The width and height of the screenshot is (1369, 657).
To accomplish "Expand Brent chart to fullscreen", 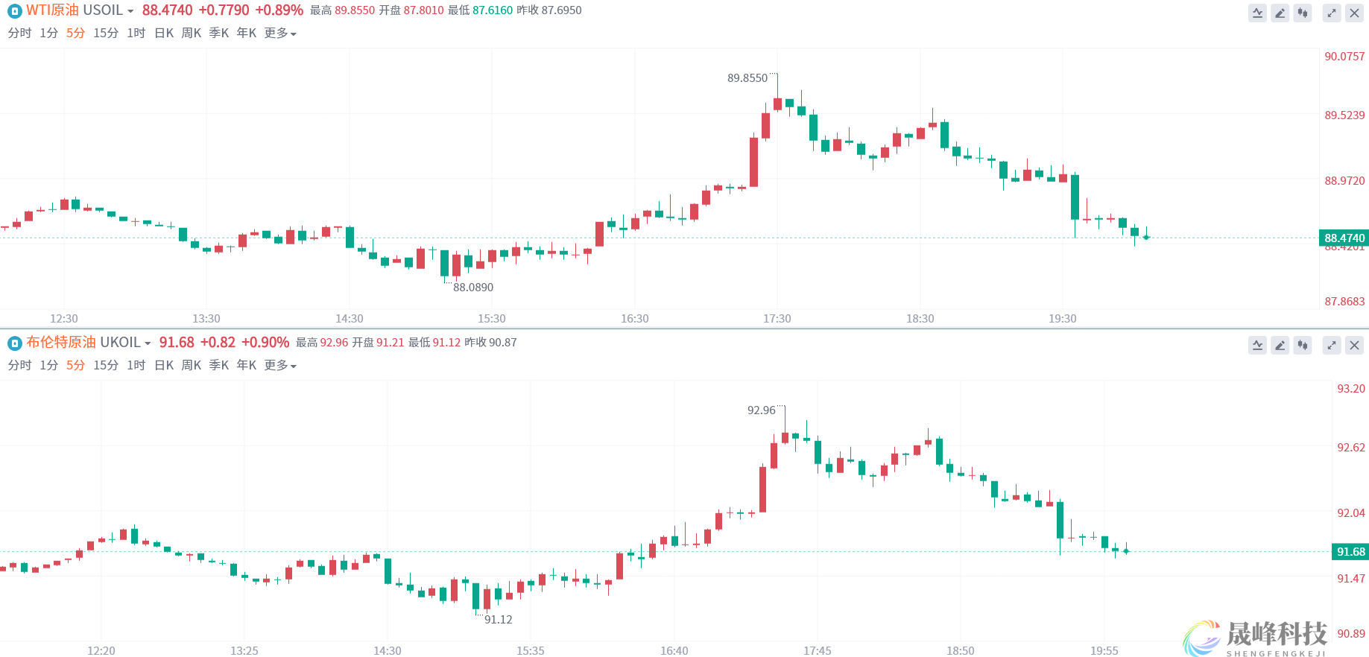I will [x=1332, y=345].
